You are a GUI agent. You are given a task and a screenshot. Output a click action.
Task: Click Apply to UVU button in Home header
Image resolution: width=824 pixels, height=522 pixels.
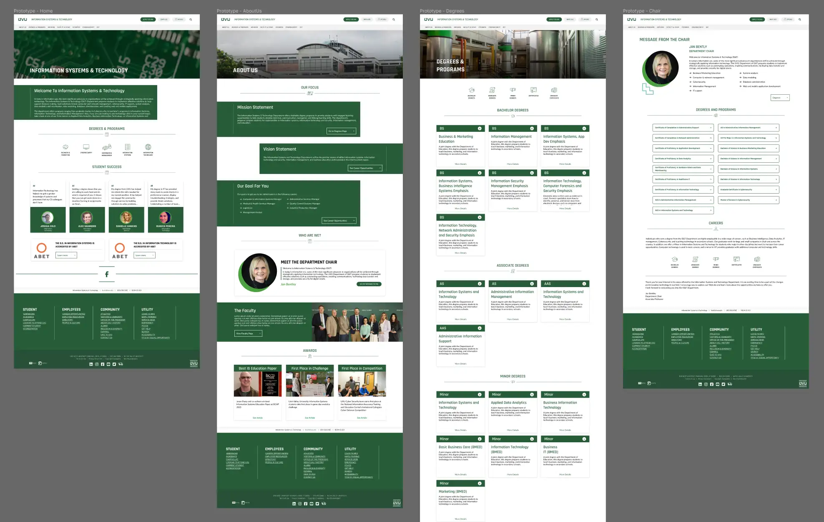(148, 19)
